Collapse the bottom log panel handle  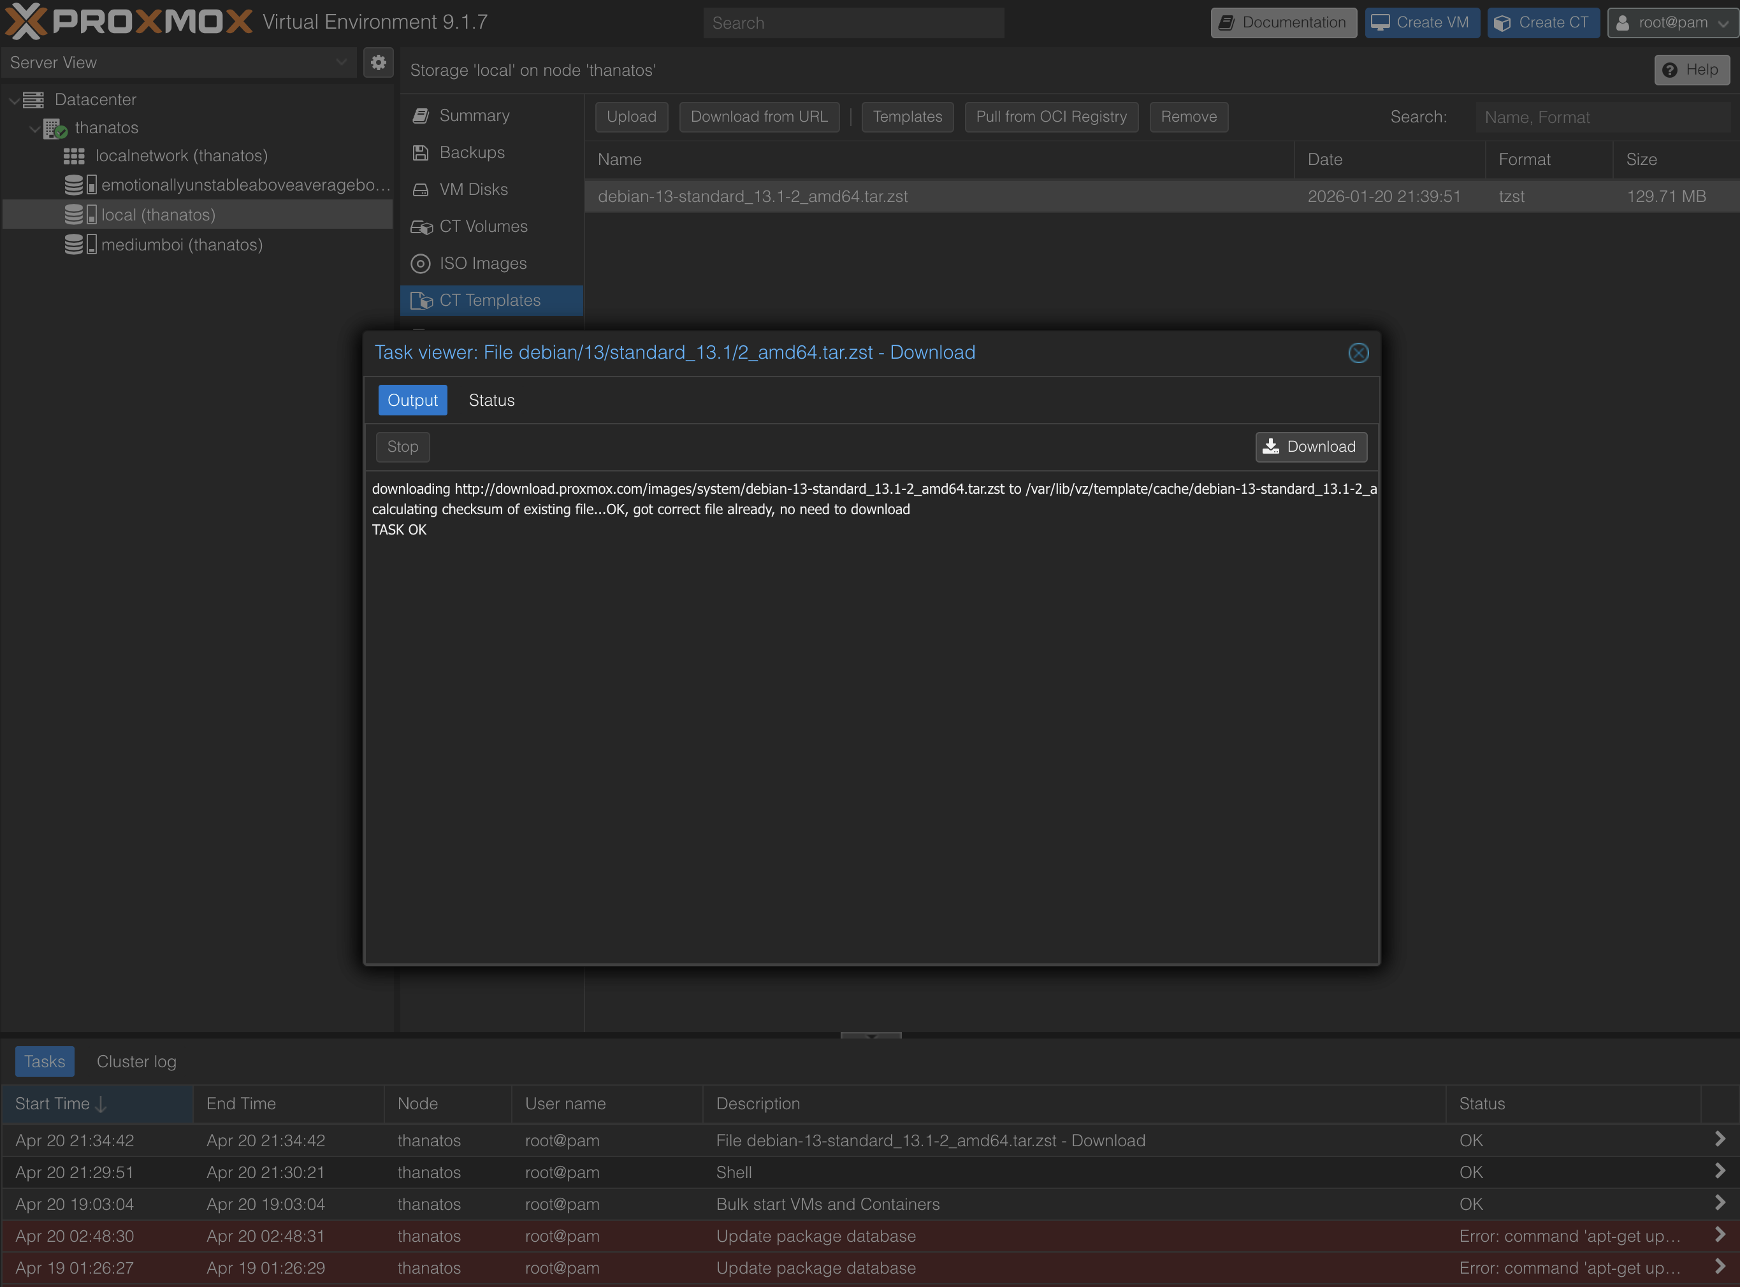(871, 1035)
